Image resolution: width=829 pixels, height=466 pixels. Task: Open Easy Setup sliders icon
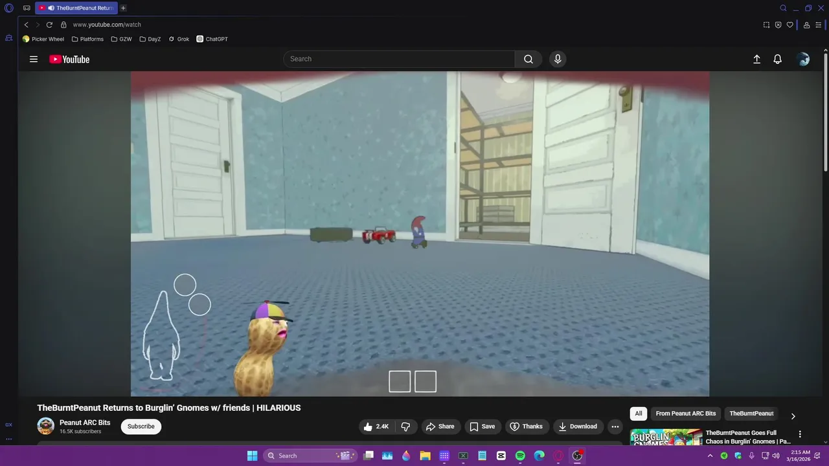(x=818, y=25)
